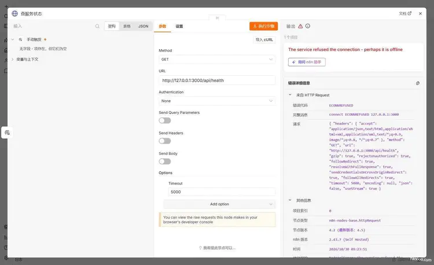Click the n8n-nodes-base.httpRequest value

tap(355, 220)
